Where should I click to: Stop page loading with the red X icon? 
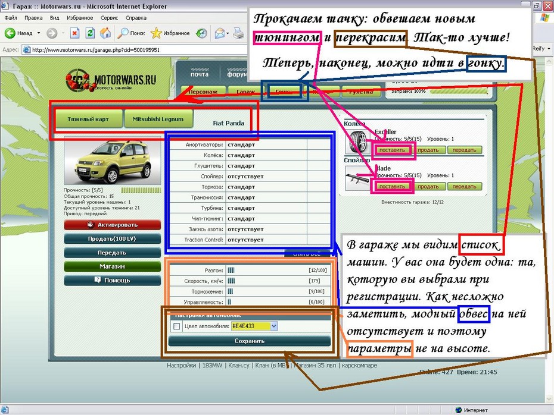point(74,33)
